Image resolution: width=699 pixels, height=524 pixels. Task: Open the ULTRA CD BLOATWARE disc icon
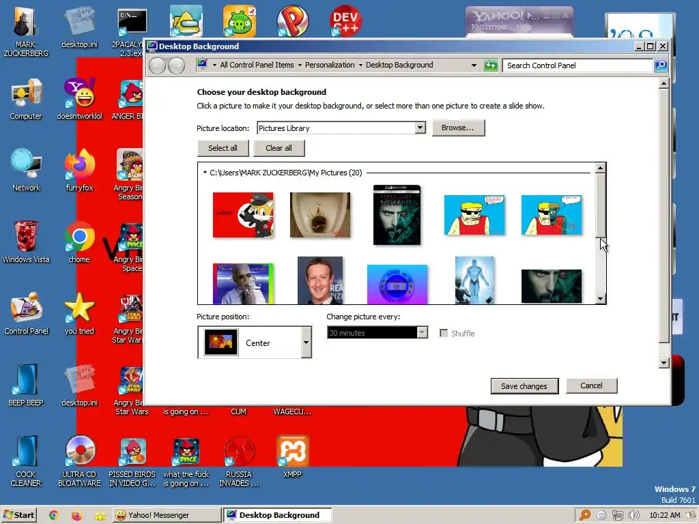(79, 461)
